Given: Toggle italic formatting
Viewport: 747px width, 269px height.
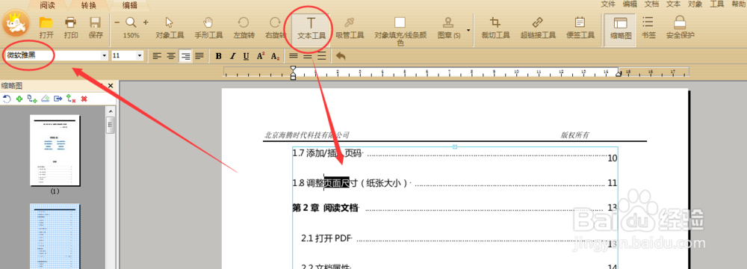Looking at the screenshot, I should 232,56.
